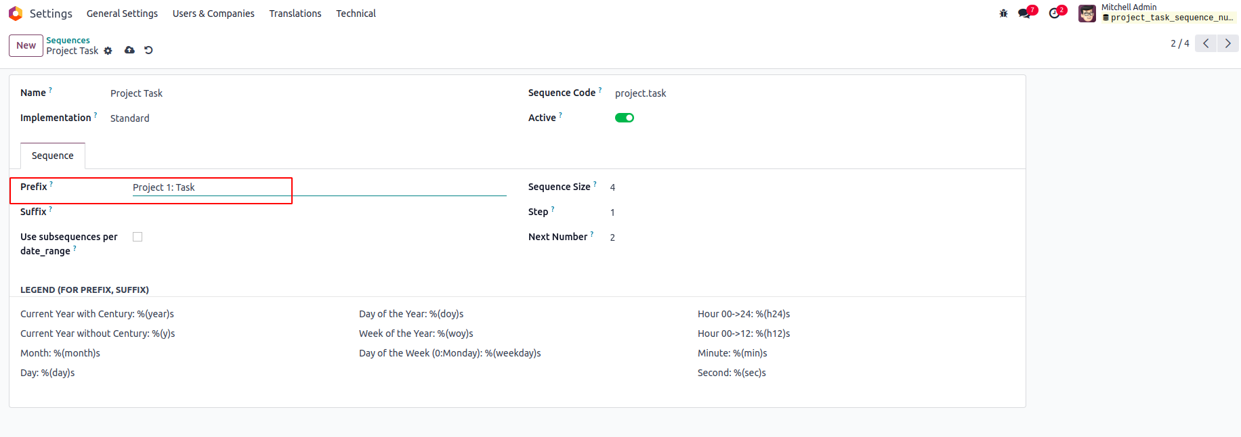1241x437 pixels.
Task: Toggle the Active switch off
Action: tap(624, 118)
